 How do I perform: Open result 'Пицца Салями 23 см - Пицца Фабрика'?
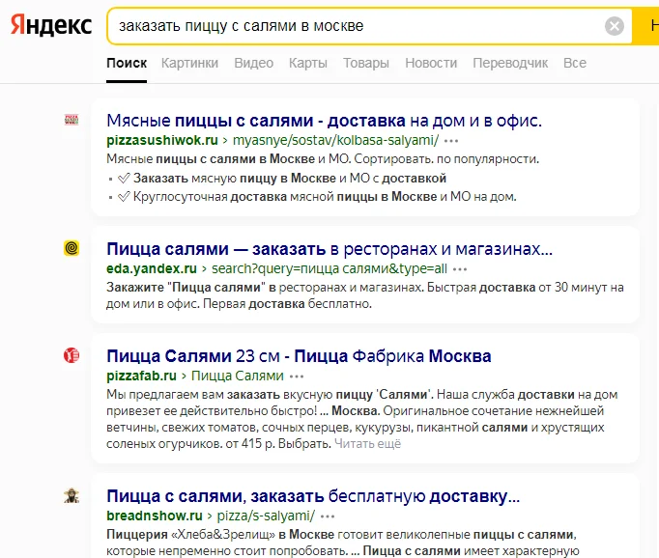(x=299, y=356)
